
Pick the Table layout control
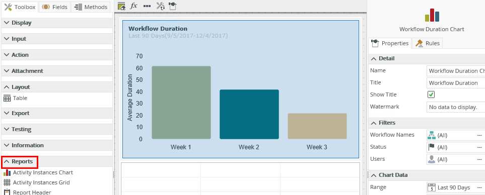tap(16, 98)
